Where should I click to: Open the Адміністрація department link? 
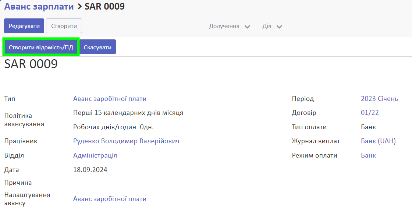pyautogui.click(x=95, y=155)
